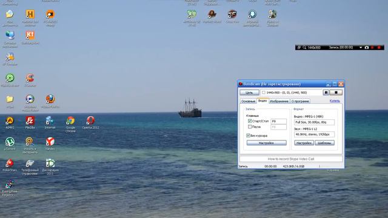Pause recording with the Bandicam pause button

click(x=326, y=93)
